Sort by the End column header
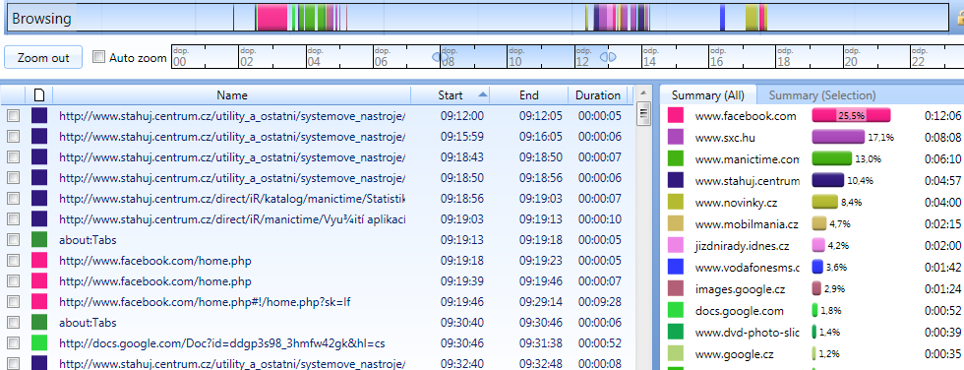This screenshot has height=370, width=964. pyautogui.click(x=529, y=95)
